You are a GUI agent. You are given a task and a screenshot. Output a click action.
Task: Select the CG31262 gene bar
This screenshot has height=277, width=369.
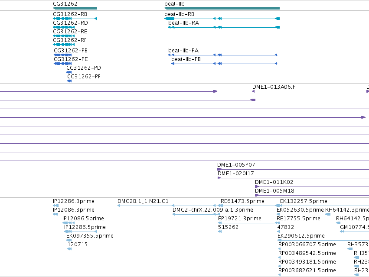[x=75, y=8]
